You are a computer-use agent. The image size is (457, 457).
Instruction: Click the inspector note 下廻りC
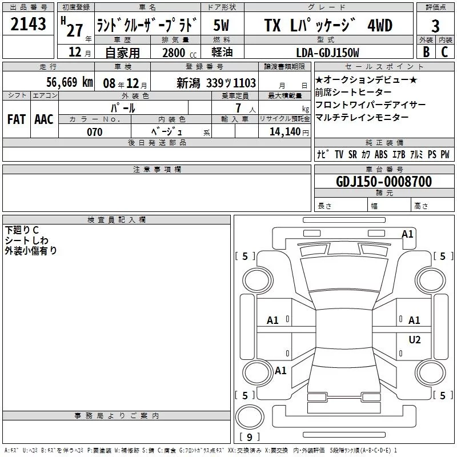click(22, 230)
